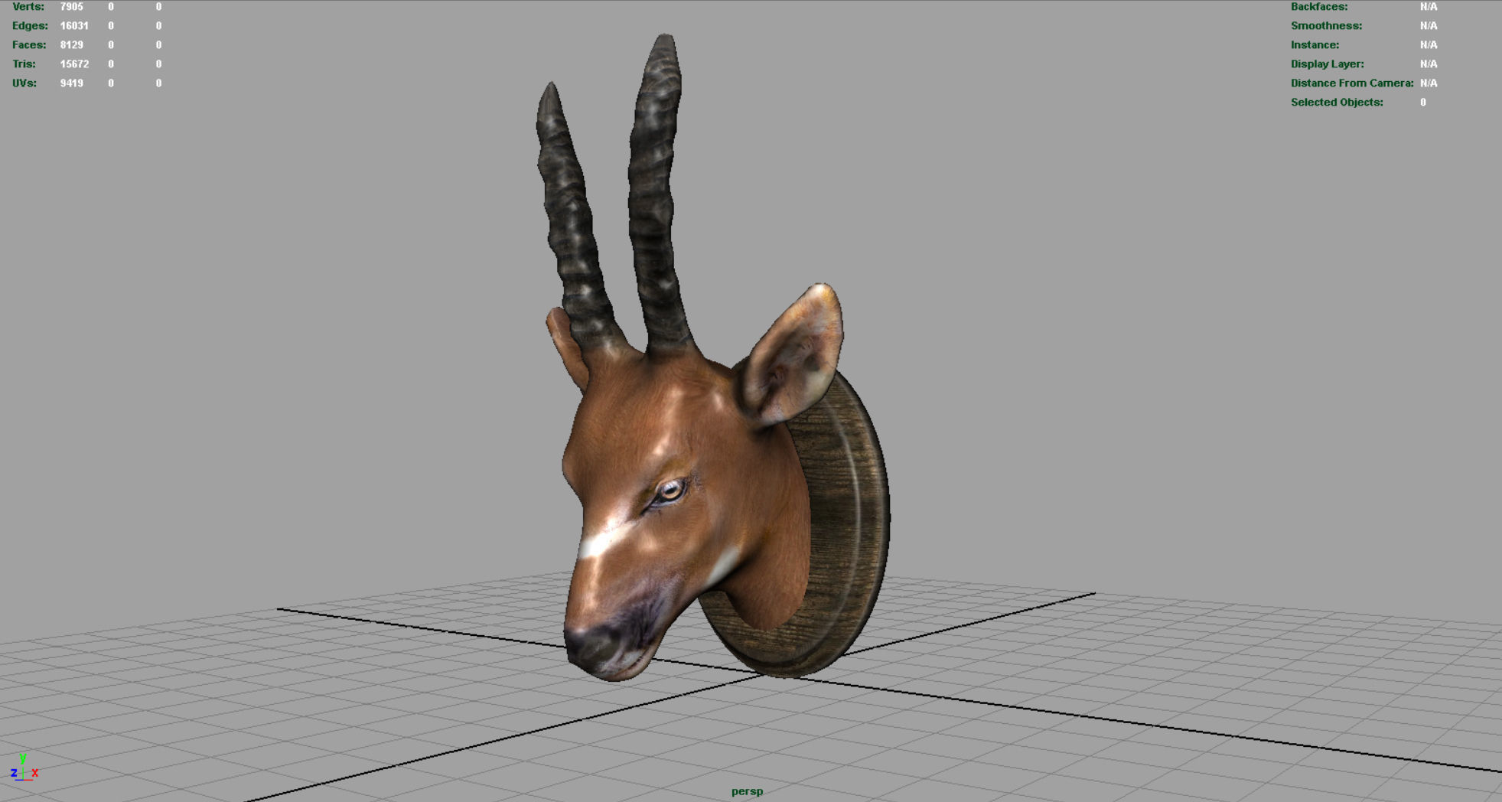The height and width of the screenshot is (802, 1502).
Task: Click the Backfaces label
Action: pyautogui.click(x=1319, y=7)
